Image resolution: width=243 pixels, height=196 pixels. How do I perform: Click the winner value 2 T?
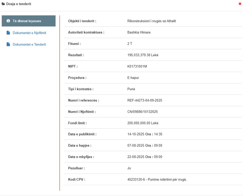(x=130, y=44)
